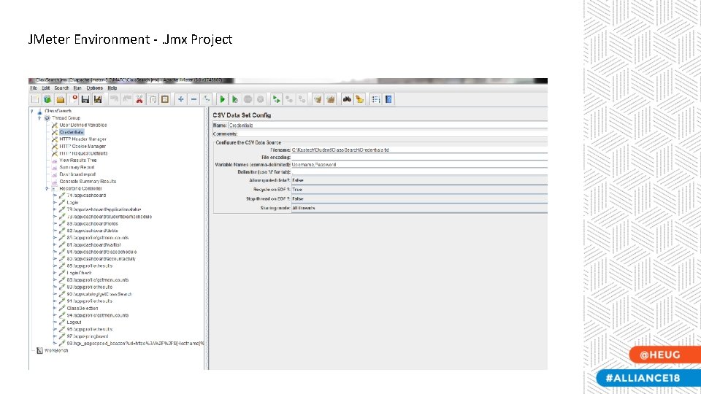The height and width of the screenshot is (394, 701).
Task: Select the WorkBench tree item
Action: 56,351
